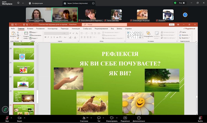Switch to the Вставка ribbon tab

30,28
